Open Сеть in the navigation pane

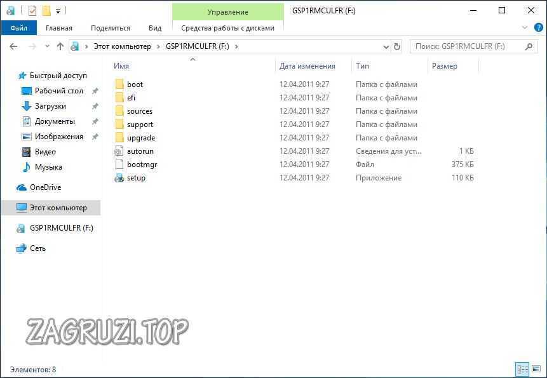[37, 248]
